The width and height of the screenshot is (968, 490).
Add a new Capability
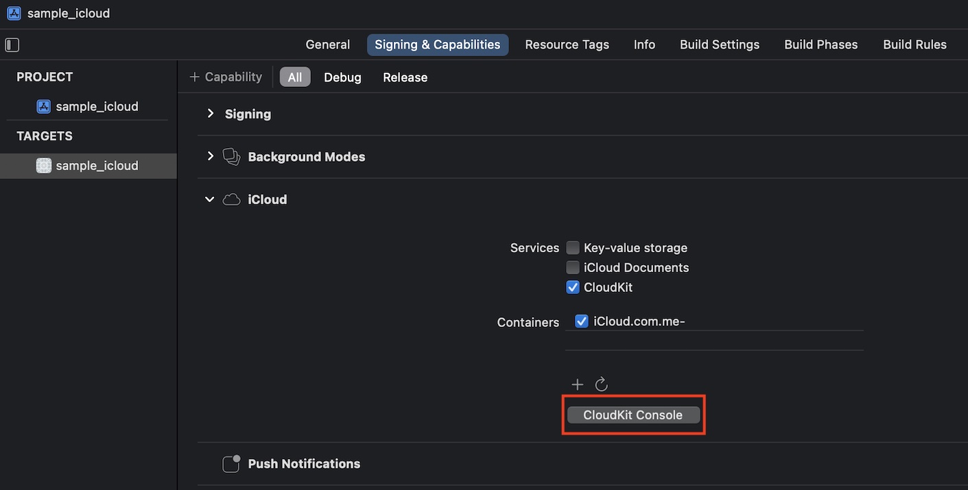point(226,77)
